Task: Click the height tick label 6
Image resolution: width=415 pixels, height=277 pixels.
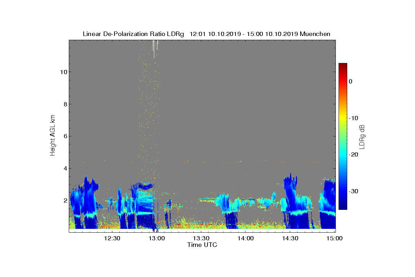Action: pos(65,136)
